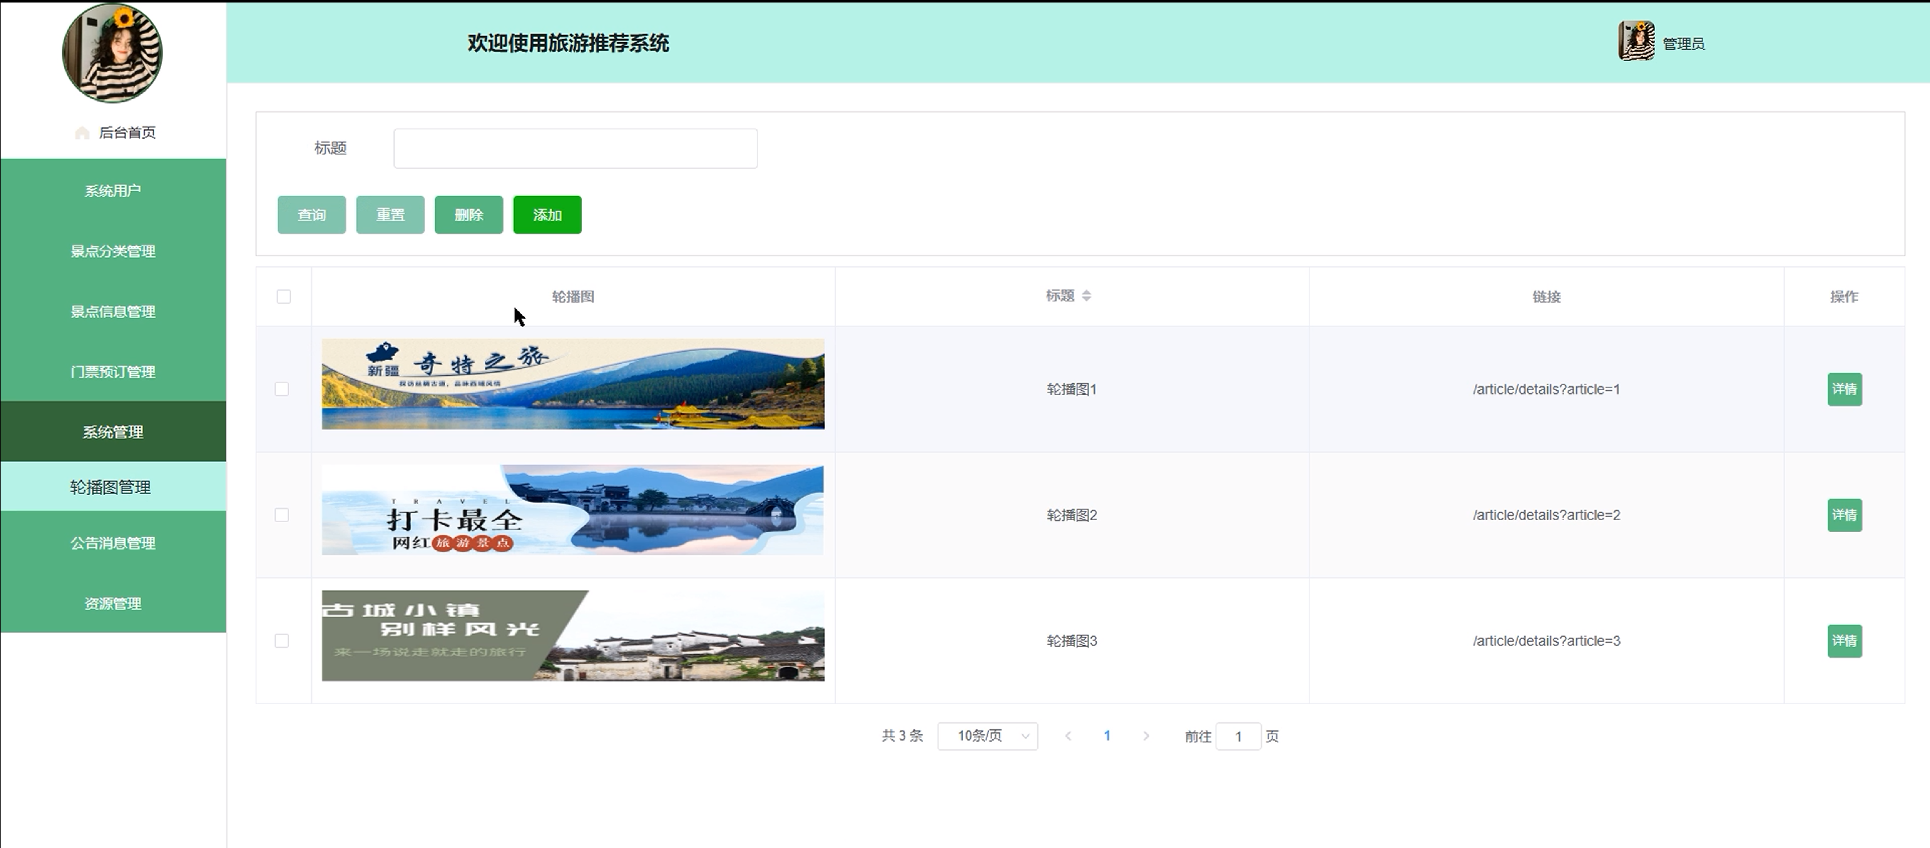Image resolution: width=1930 pixels, height=848 pixels.
Task: Expand the 景点信息管理 sidebar menu
Action: pyautogui.click(x=113, y=312)
